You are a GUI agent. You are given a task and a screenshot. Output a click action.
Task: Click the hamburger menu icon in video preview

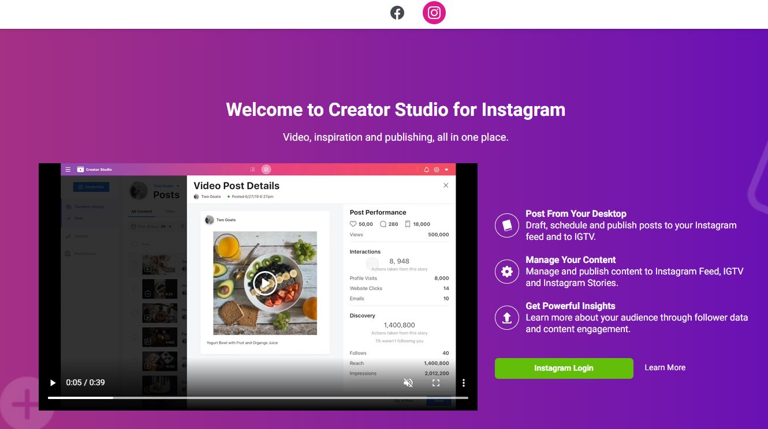(68, 170)
